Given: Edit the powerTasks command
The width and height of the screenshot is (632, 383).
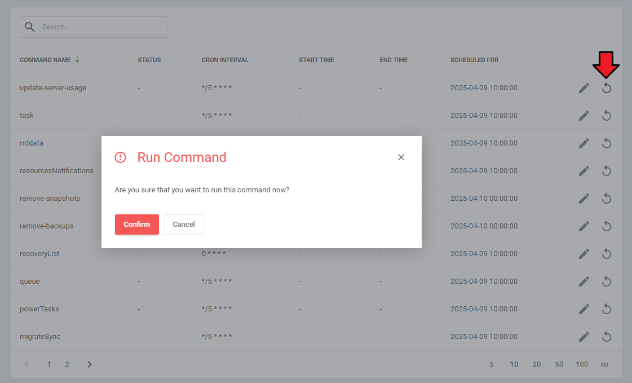Looking at the screenshot, I should pos(584,309).
